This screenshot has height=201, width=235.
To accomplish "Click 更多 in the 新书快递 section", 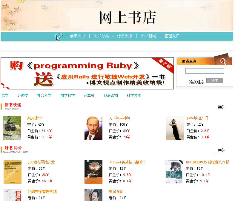I will click(x=221, y=107).
